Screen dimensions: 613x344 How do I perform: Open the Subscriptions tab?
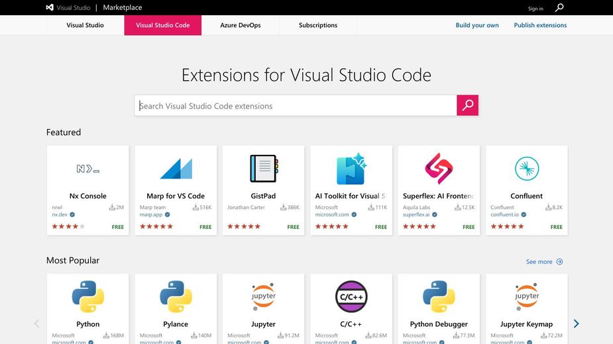[x=318, y=25]
